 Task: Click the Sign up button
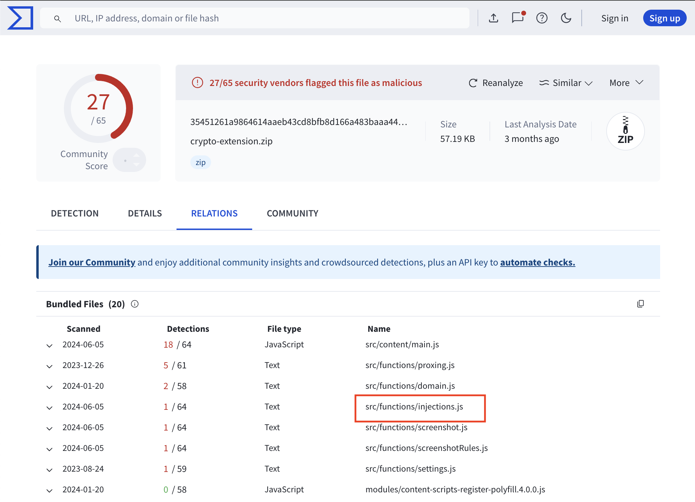pyautogui.click(x=664, y=18)
